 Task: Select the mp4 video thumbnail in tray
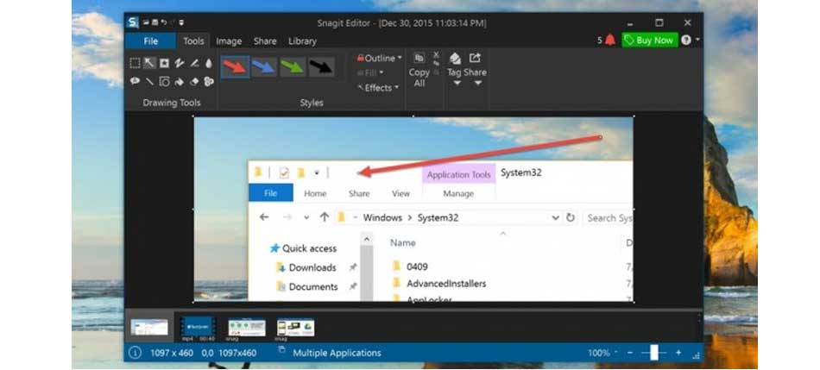click(x=199, y=327)
